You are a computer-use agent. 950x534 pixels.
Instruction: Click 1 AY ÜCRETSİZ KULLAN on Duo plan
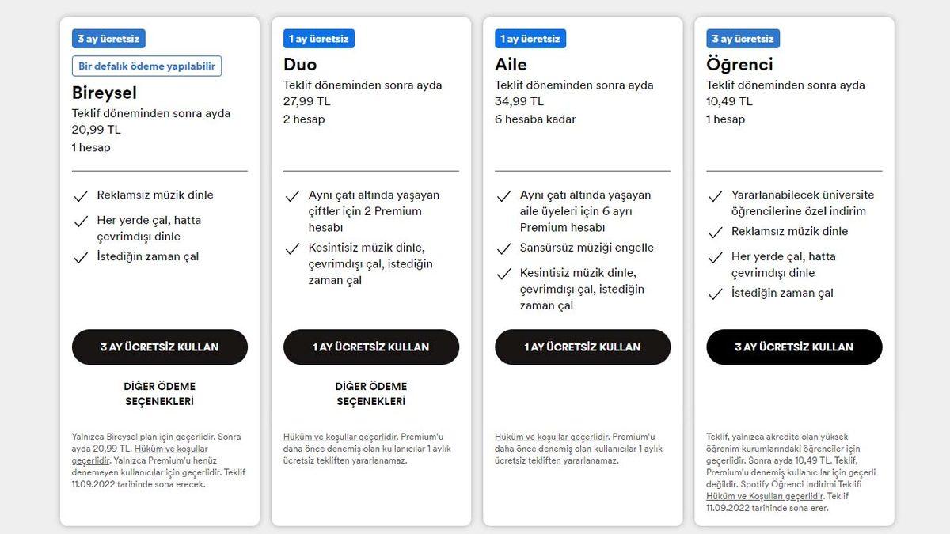pos(371,347)
